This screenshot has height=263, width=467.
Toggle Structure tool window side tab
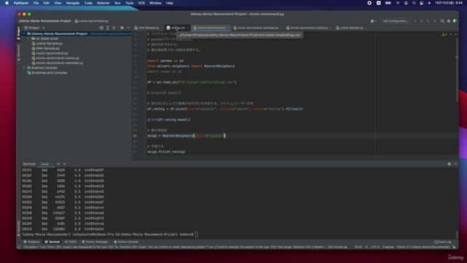(x=18, y=53)
